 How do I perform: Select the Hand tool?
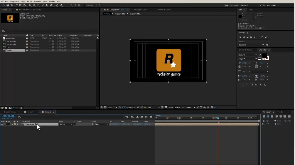pyautogui.click(x=8, y=5)
